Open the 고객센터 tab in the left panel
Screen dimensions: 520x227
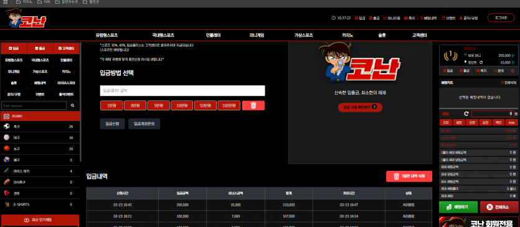[67, 49]
